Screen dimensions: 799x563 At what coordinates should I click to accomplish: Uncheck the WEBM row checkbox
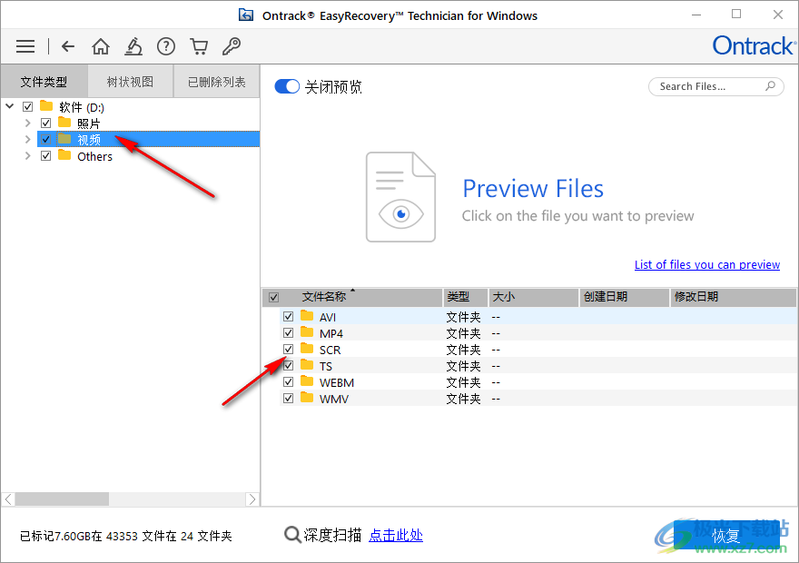coord(289,381)
